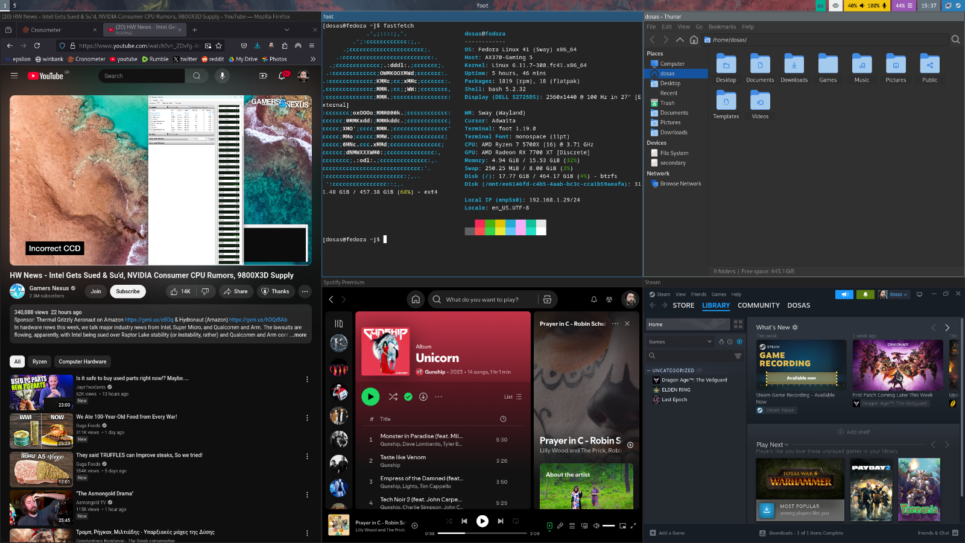
Task: Toggle the Steam Ready to Play filter
Action: click(x=739, y=341)
